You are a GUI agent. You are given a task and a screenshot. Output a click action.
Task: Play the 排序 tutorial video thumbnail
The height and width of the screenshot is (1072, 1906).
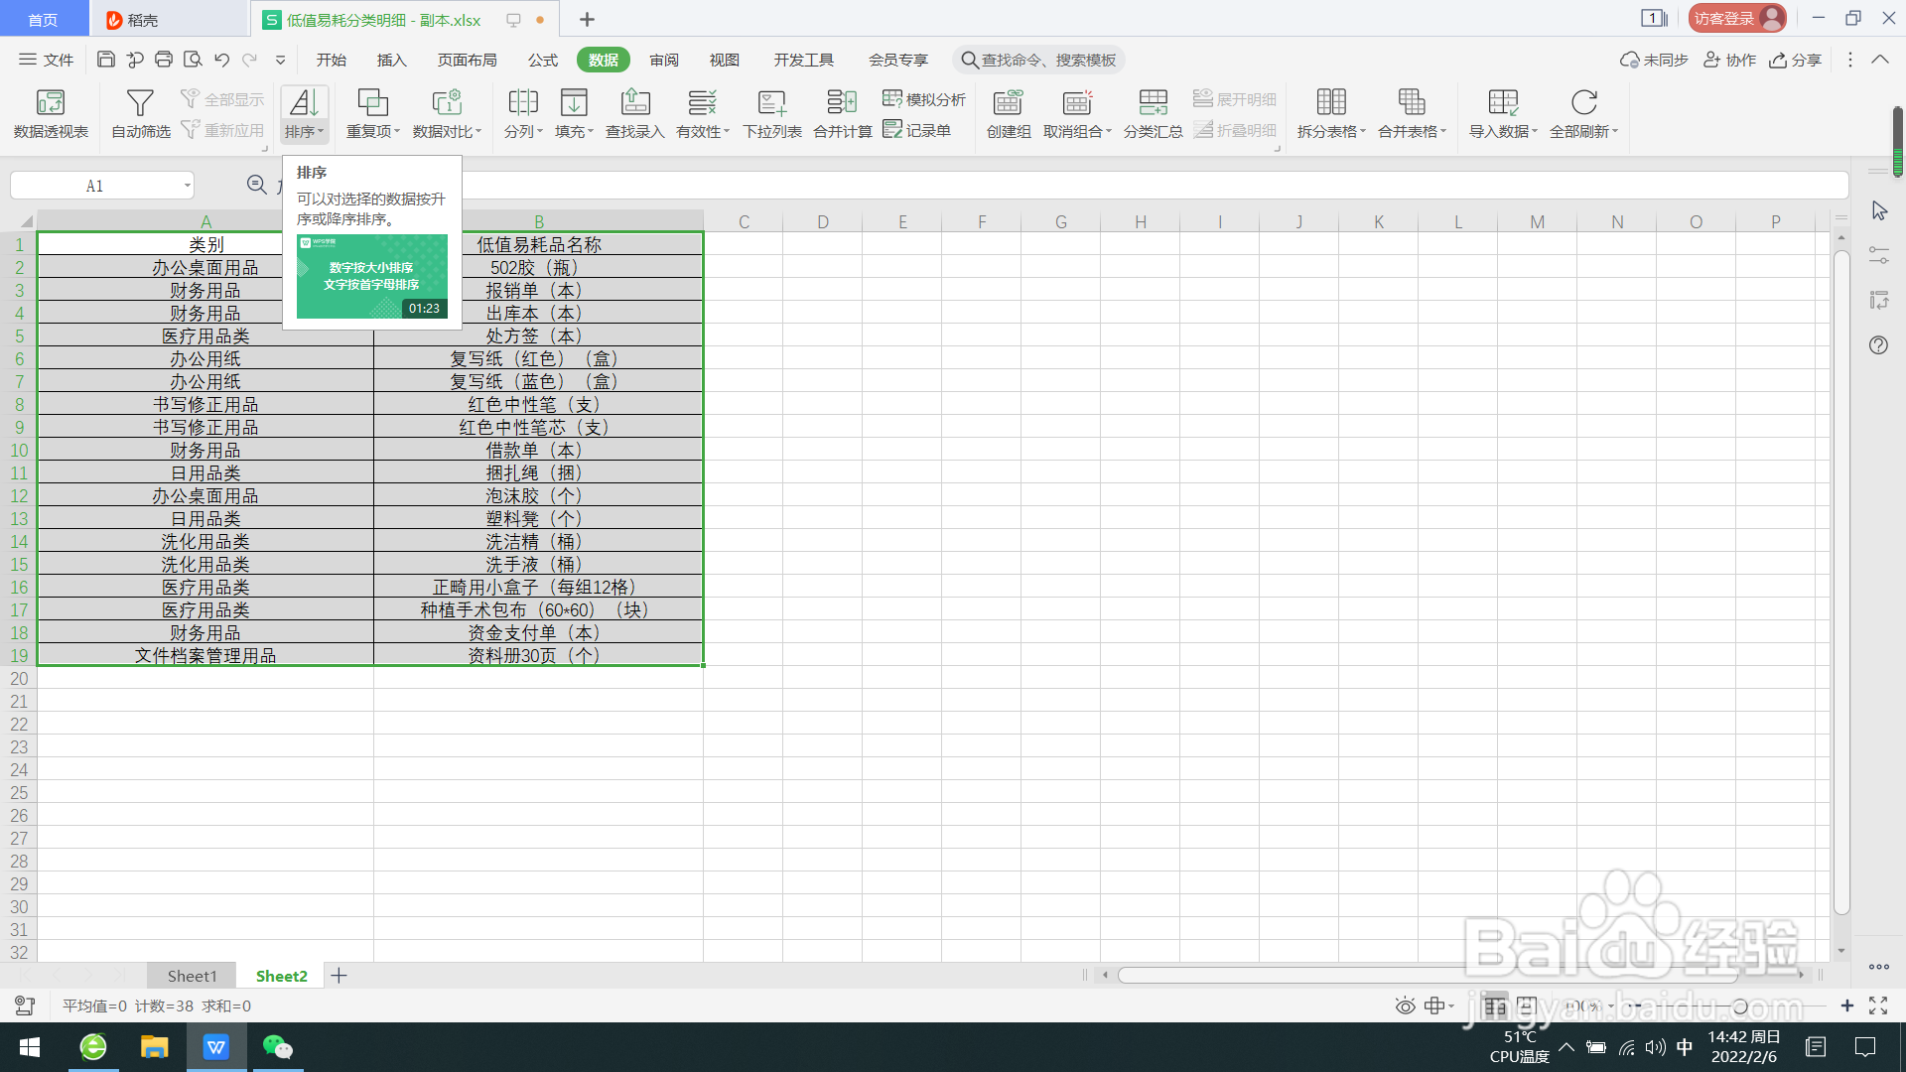click(371, 276)
